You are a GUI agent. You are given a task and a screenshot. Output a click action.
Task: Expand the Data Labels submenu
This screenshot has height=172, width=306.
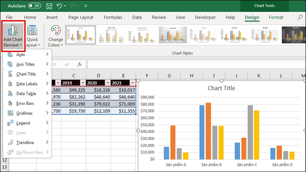(26, 84)
